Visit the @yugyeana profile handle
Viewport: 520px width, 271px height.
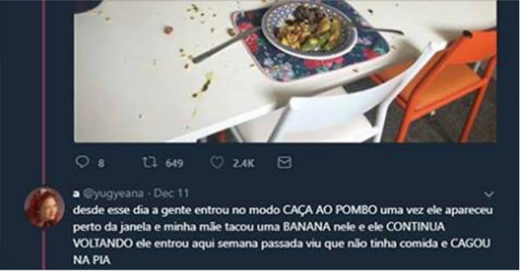pyautogui.click(x=113, y=194)
